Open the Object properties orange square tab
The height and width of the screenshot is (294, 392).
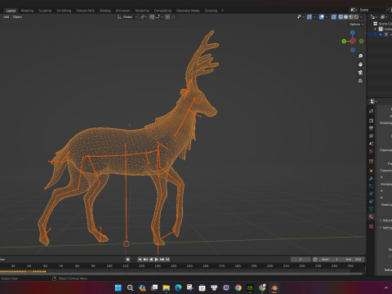[371, 171]
